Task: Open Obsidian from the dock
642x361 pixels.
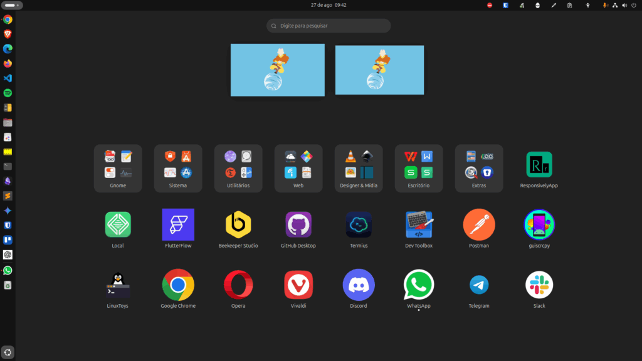Action: click(x=8, y=181)
